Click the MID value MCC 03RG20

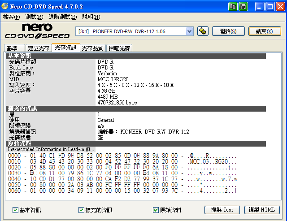point(113,79)
